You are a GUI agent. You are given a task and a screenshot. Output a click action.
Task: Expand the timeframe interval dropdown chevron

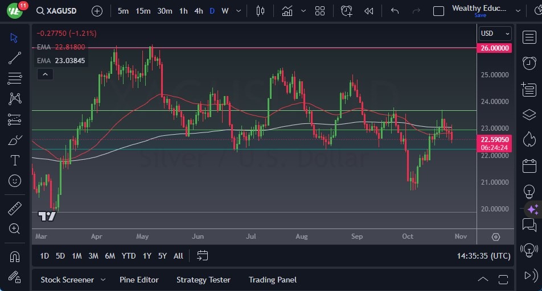tap(237, 11)
